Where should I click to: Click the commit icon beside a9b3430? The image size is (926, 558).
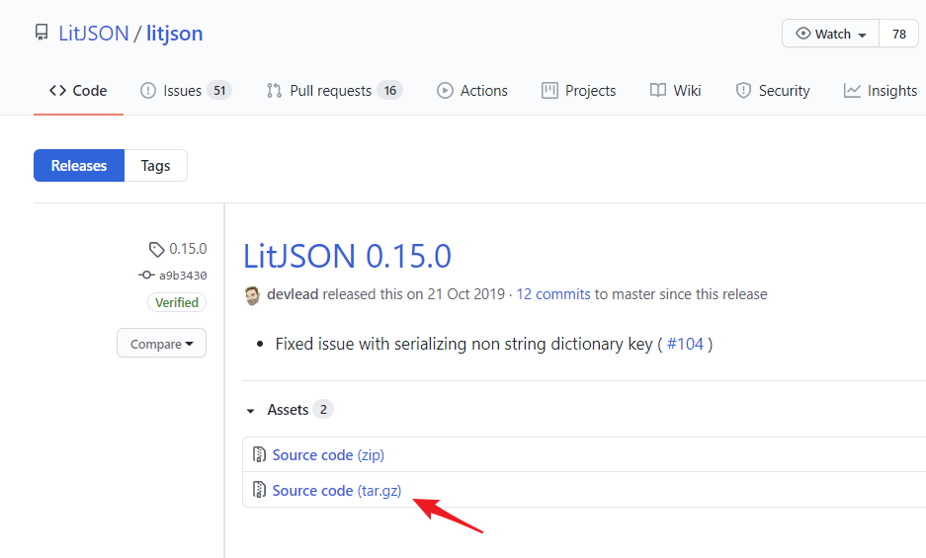click(x=146, y=276)
